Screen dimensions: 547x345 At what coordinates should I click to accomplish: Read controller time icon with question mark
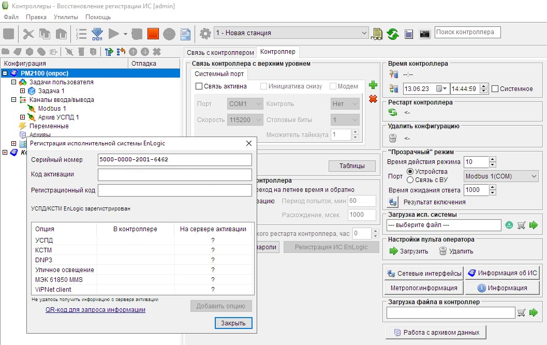393,74
